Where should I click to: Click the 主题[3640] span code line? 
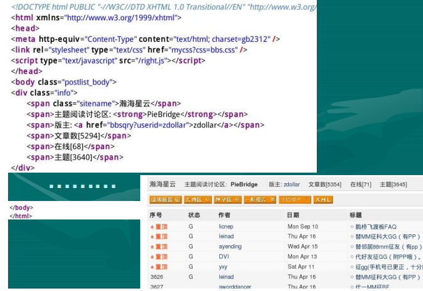(x=75, y=157)
